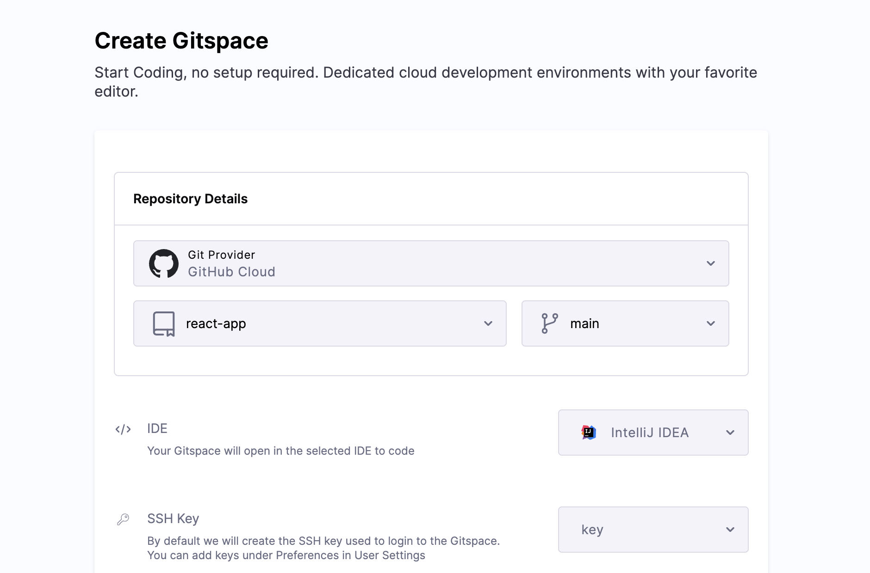870x573 pixels.
Task: Click the Repository Details header
Action: pos(190,199)
